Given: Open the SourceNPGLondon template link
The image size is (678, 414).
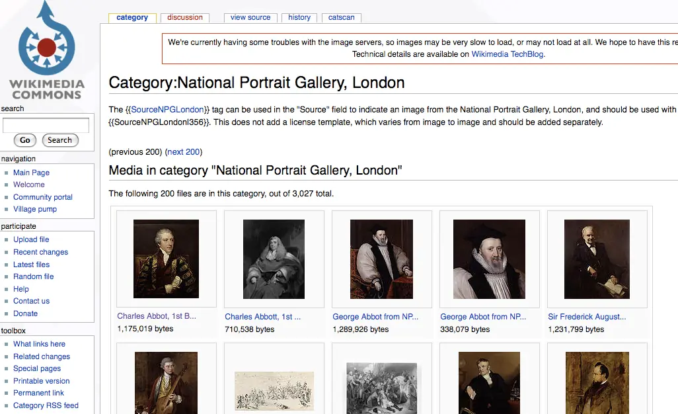Looking at the screenshot, I should (x=167, y=109).
